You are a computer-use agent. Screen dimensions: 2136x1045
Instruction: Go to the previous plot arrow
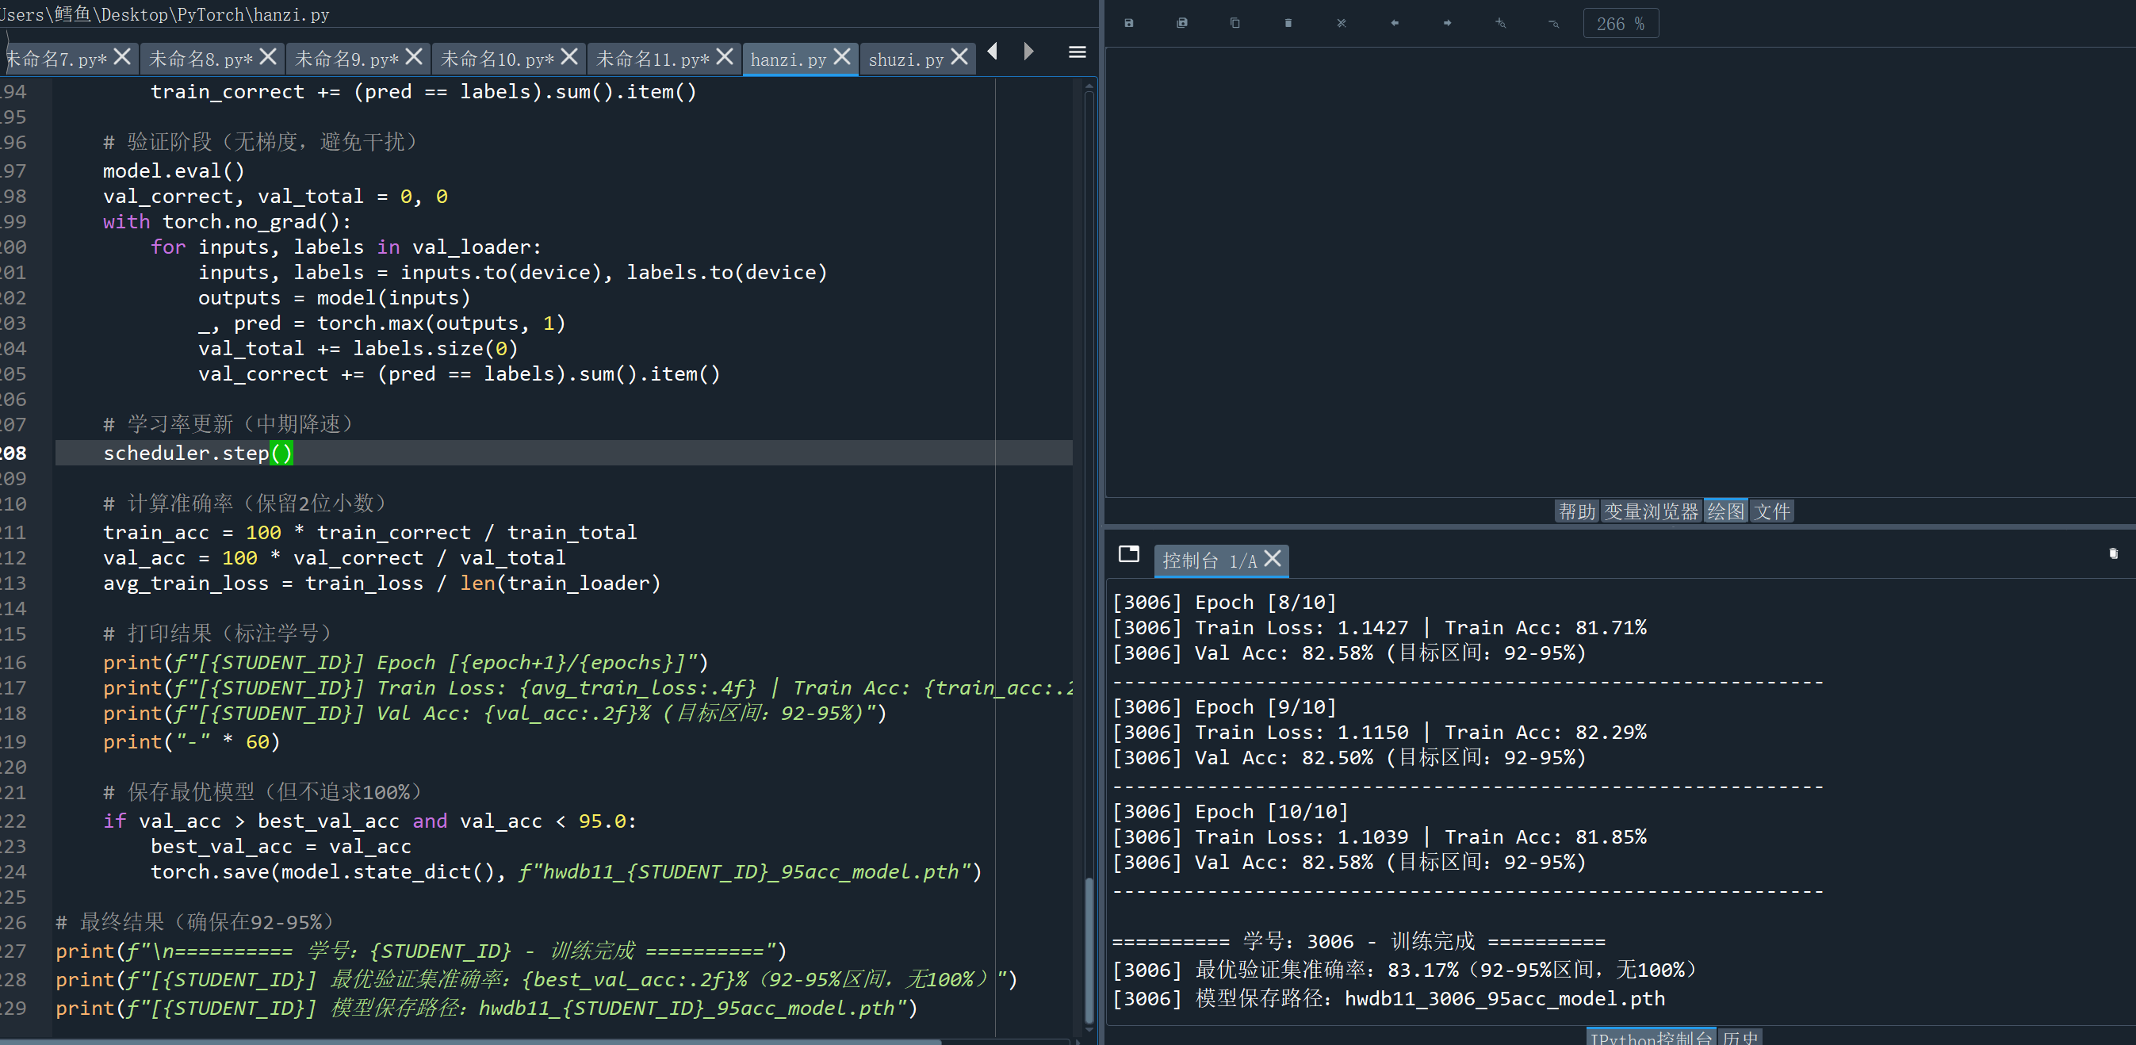pos(1394,23)
